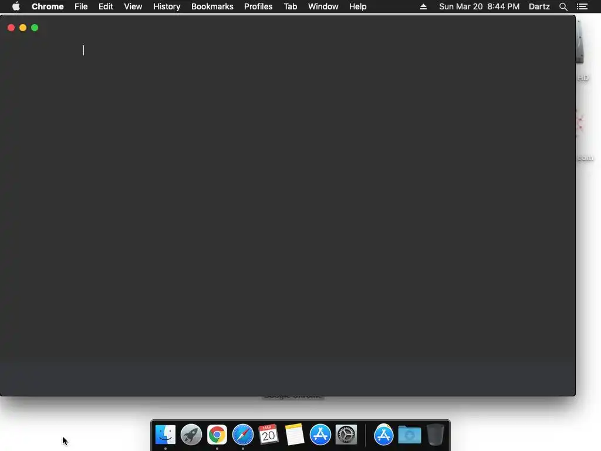601x451 pixels.
Task: Open the Bookmarks menu
Action: 212,6
